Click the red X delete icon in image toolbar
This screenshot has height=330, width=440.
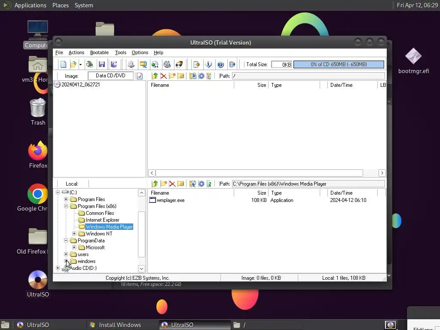pos(164,76)
